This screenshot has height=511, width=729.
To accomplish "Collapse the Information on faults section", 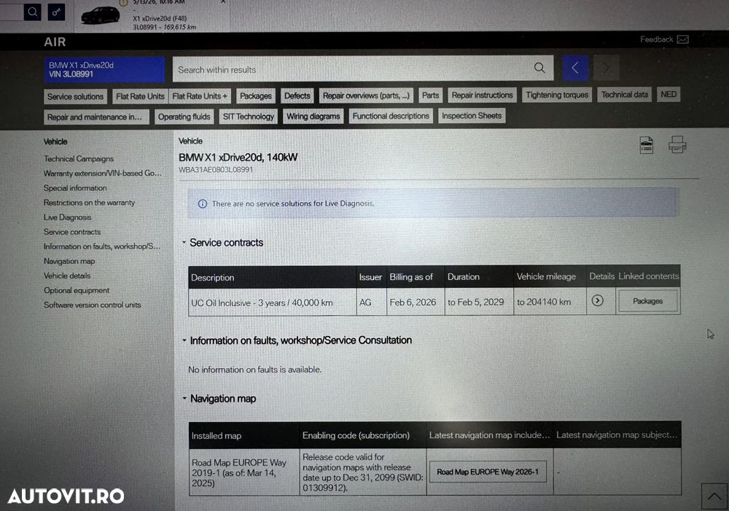I will click(x=184, y=340).
